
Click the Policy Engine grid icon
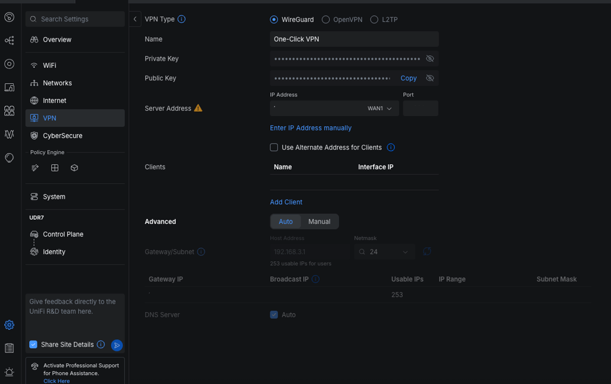tap(54, 168)
